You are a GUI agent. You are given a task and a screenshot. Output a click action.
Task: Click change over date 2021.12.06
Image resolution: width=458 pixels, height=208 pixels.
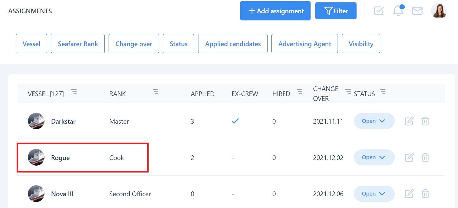pos(328,194)
